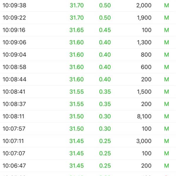176x176 pixels.
Task: Tap the 10:06:47 trade row
Action: coord(88,166)
